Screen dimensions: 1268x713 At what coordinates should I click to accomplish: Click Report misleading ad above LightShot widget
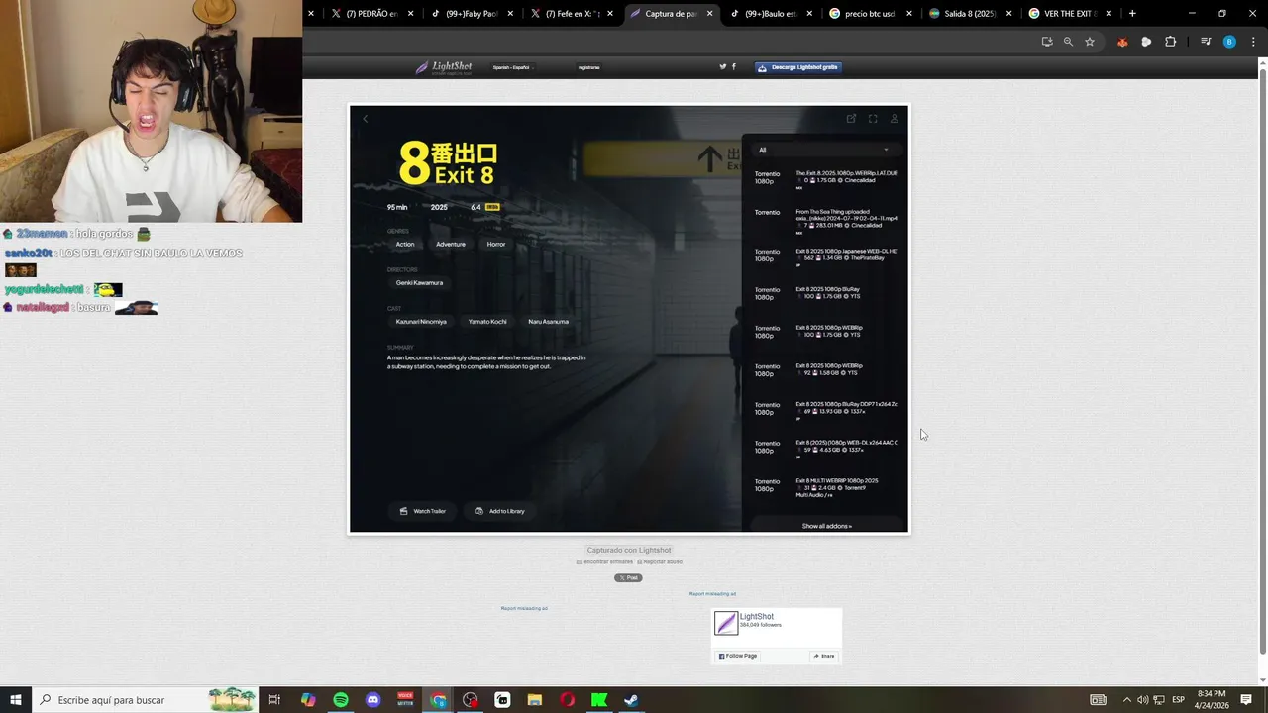tap(712, 594)
